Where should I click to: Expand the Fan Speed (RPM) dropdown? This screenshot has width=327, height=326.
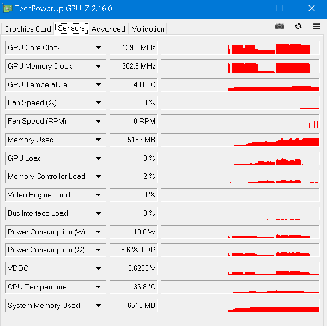click(98, 121)
